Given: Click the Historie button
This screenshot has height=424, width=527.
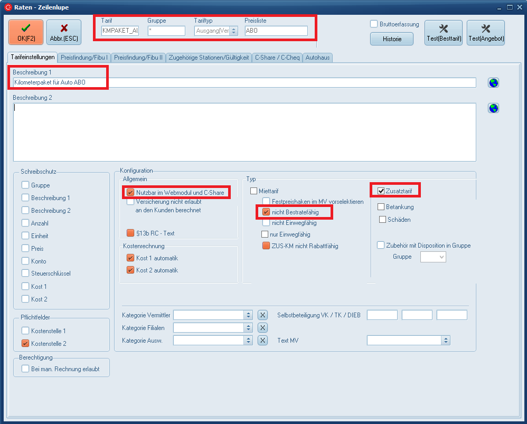Looking at the screenshot, I should pyautogui.click(x=391, y=39).
